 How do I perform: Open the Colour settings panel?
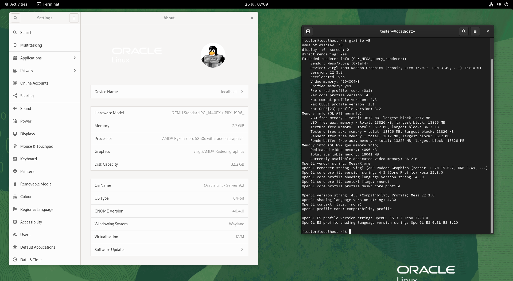click(45, 197)
